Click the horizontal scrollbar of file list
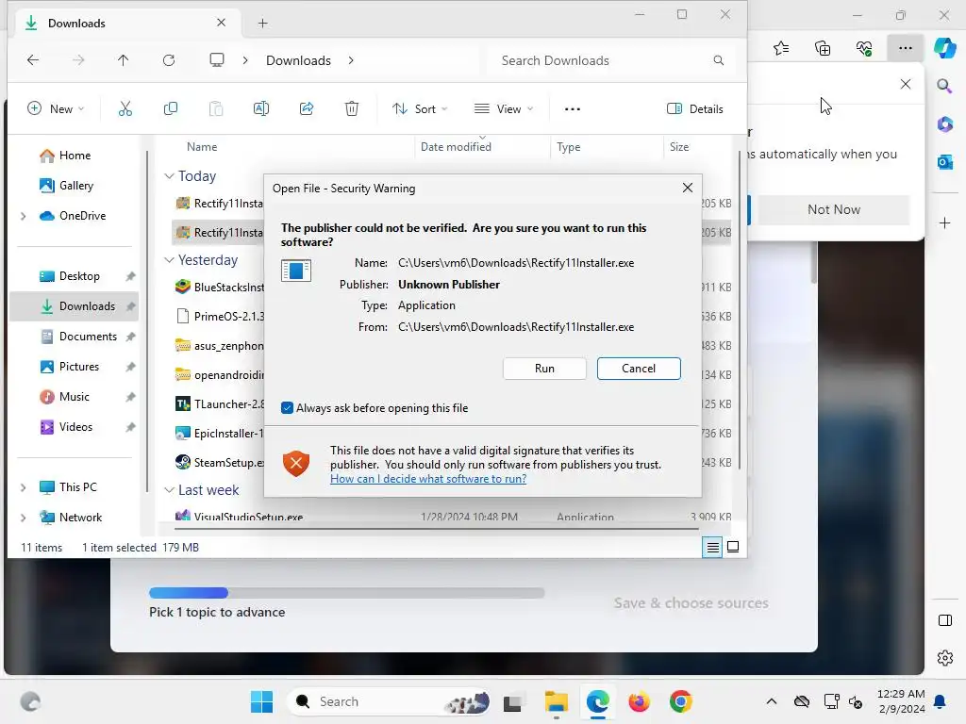The width and height of the screenshot is (966, 724). point(436,529)
